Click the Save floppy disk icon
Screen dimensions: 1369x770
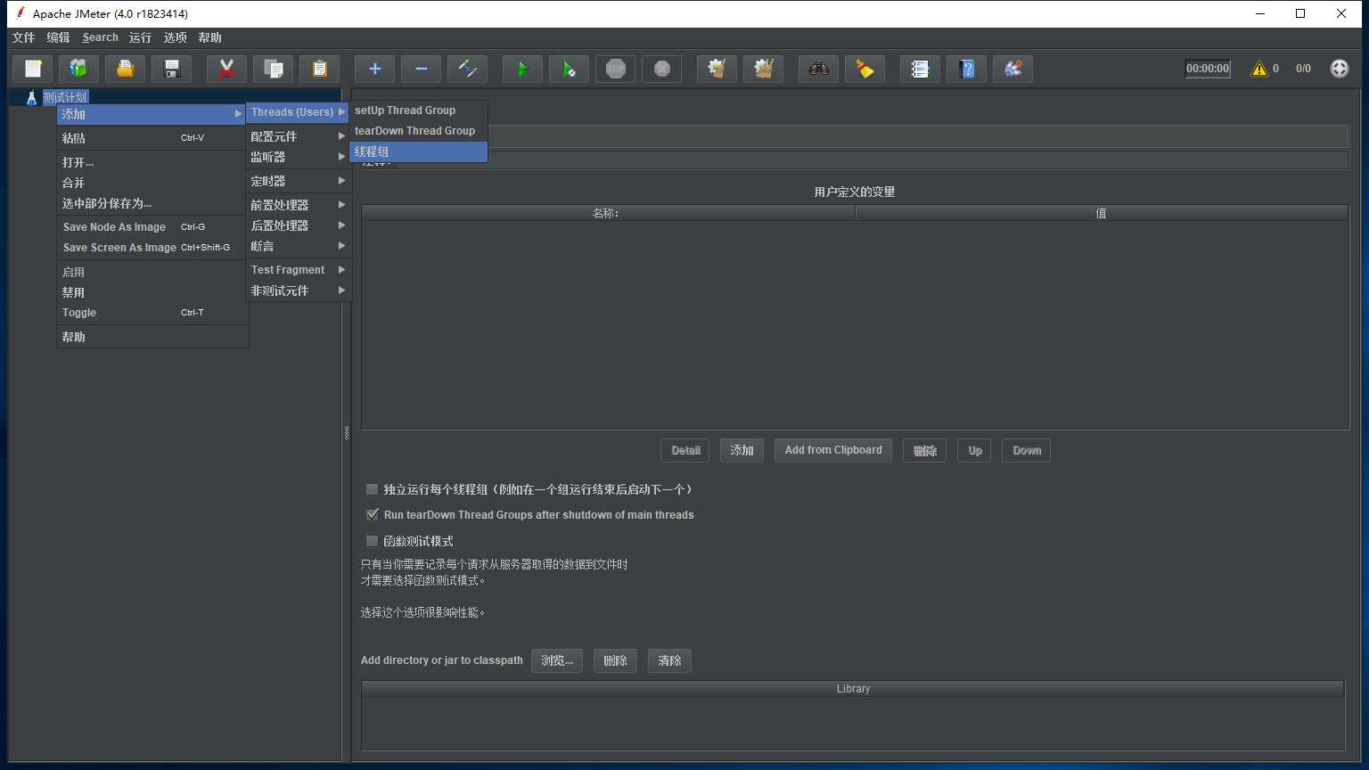(172, 69)
